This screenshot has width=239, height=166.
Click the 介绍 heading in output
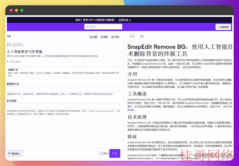pos(132,74)
